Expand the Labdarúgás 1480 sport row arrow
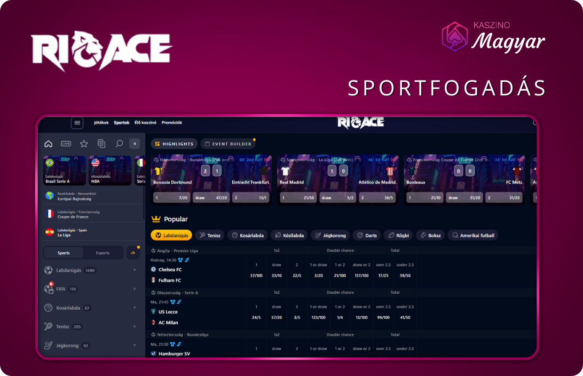 pos(135,270)
